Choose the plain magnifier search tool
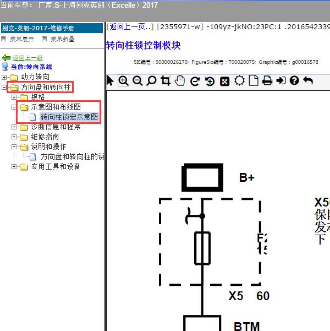Viewport: 330px width, 331px height. click(151, 81)
